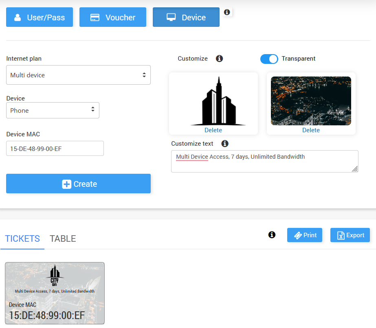This screenshot has height=328, width=376.
Task: Click the info icon beside Customize text
Action: click(x=225, y=144)
